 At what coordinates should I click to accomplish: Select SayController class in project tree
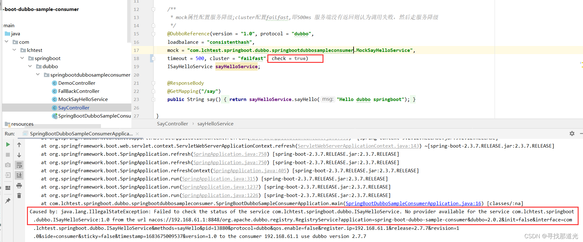(74, 108)
